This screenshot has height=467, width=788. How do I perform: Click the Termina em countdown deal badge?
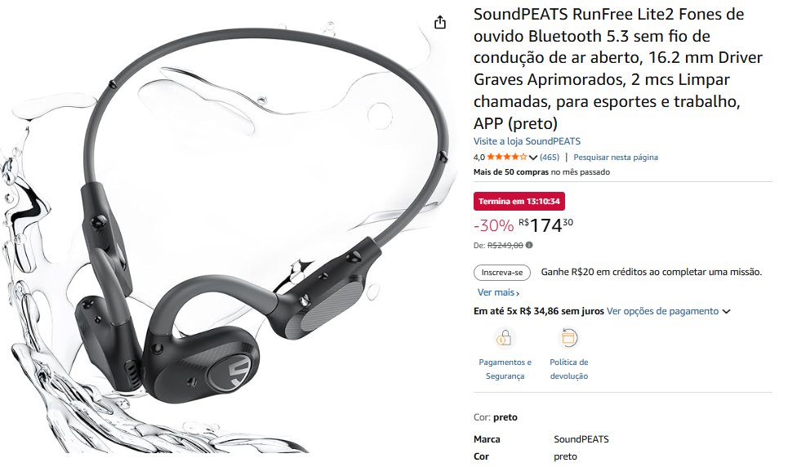pos(519,201)
